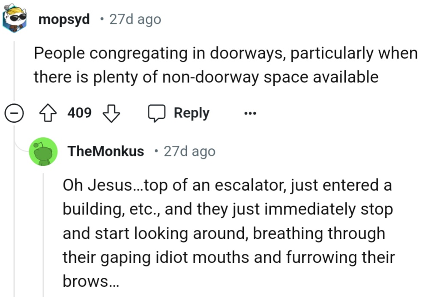Screen dimensions: 425x297
Task: Click the "gaping idiot mouths" line in the reply
Action: pos(228,257)
